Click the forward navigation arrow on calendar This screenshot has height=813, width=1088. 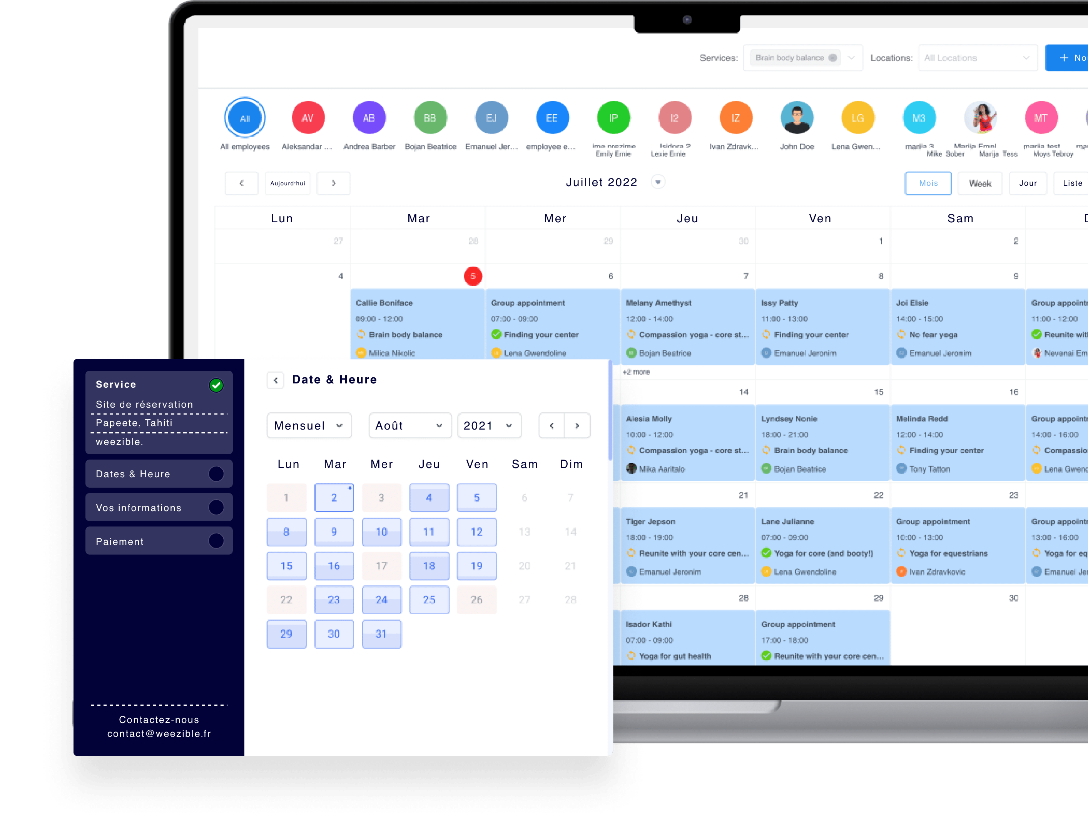578,425
